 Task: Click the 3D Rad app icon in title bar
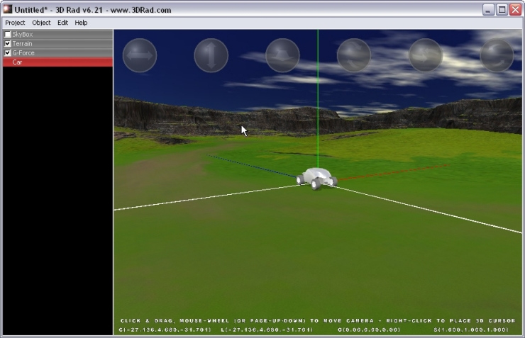[x=7, y=9]
